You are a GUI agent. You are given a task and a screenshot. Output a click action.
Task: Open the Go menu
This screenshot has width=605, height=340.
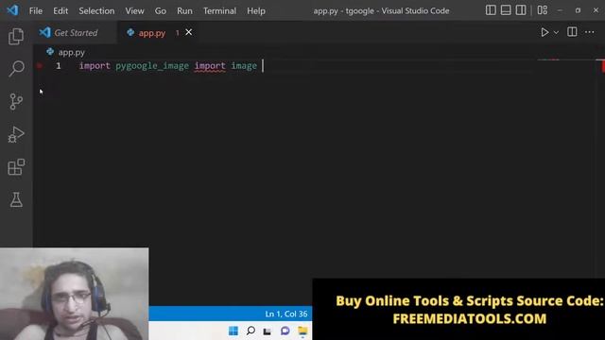(161, 10)
